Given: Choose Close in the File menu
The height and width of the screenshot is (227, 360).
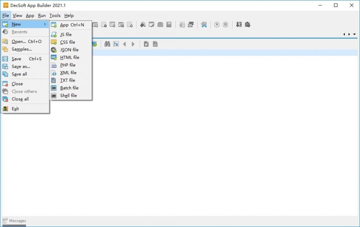Looking at the screenshot, I should pyautogui.click(x=25, y=84).
